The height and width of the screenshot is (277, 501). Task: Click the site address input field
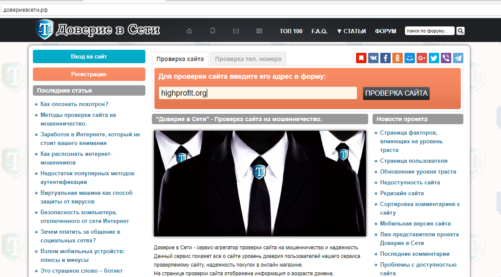pos(257,93)
